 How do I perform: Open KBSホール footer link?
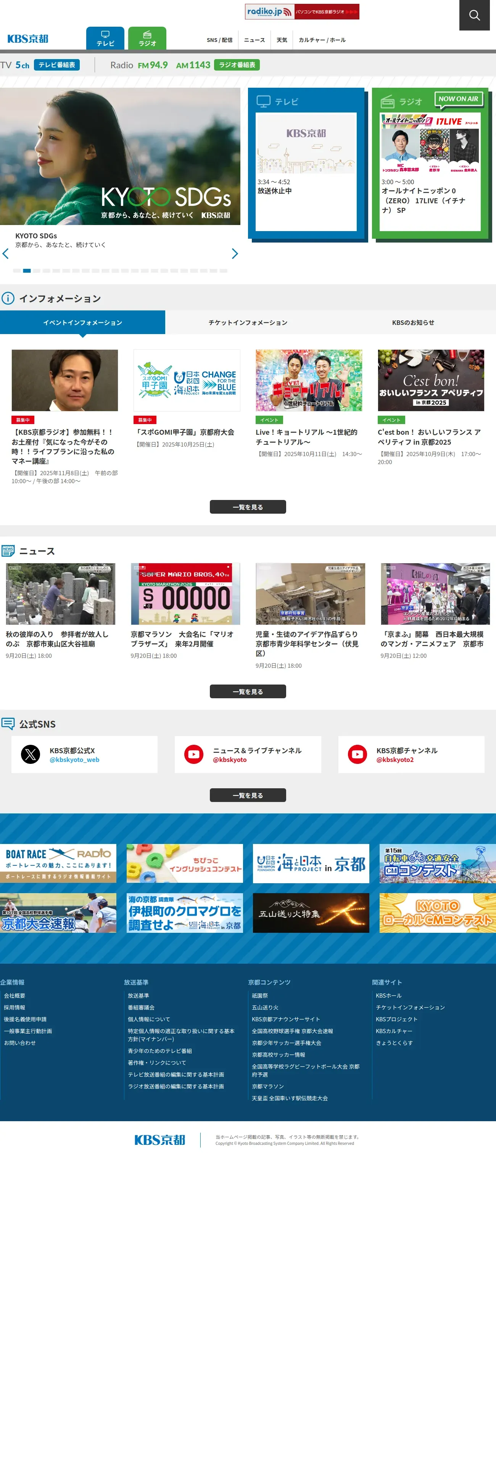point(389,996)
